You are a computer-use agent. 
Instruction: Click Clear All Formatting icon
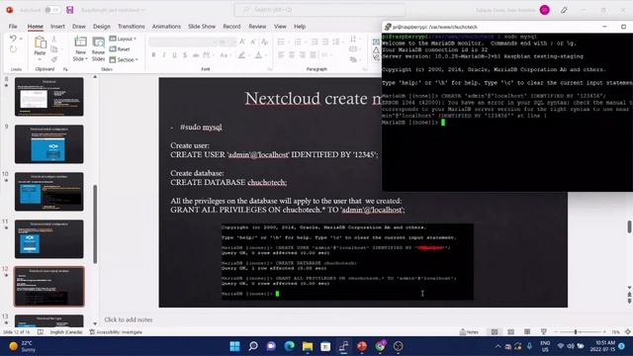coord(264,42)
